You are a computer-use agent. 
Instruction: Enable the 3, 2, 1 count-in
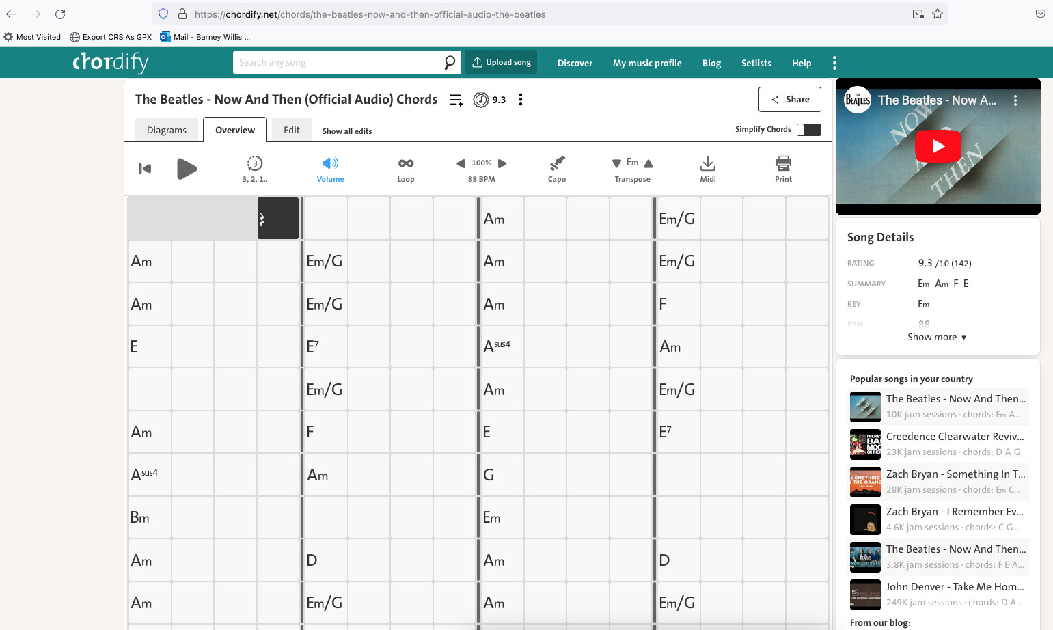(x=255, y=169)
